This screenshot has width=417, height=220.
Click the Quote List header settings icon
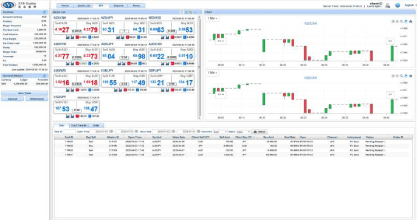click(x=190, y=12)
